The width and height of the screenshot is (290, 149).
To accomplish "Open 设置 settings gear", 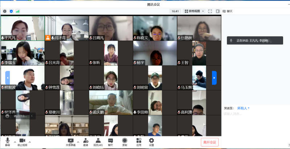I will click(152, 141).
